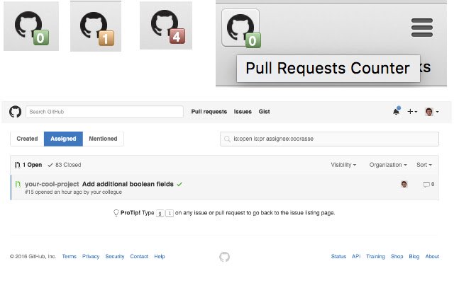Image resolution: width=454 pixels, height=283 pixels.
Task: Open Gist in the header navigation
Action: coord(264,112)
